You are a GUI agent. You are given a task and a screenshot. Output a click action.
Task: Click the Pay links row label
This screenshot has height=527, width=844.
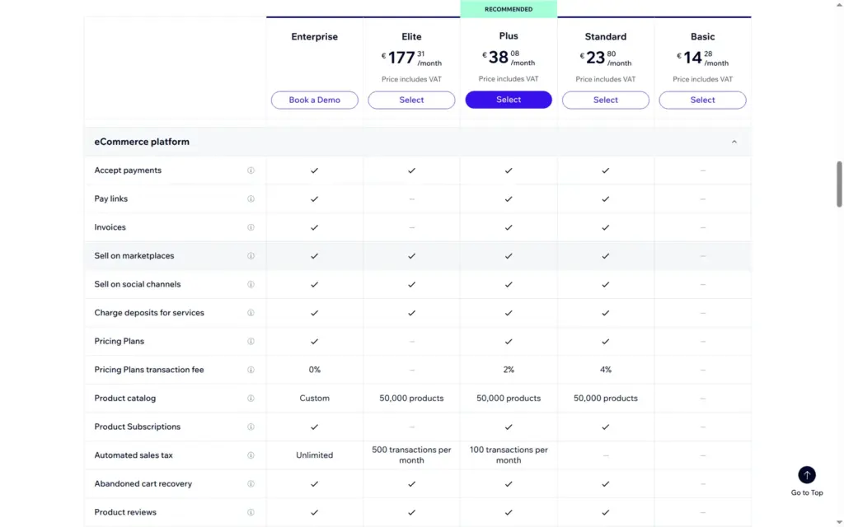(111, 199)
